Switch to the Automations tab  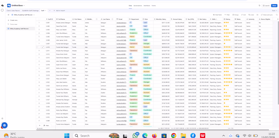[138, 6]
